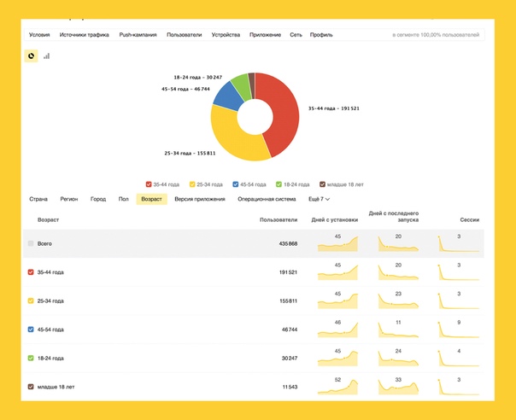The width and height of the screenshot is (516, 420).
Task: Sort by the Пользователи column header
Action: [279, 219]
